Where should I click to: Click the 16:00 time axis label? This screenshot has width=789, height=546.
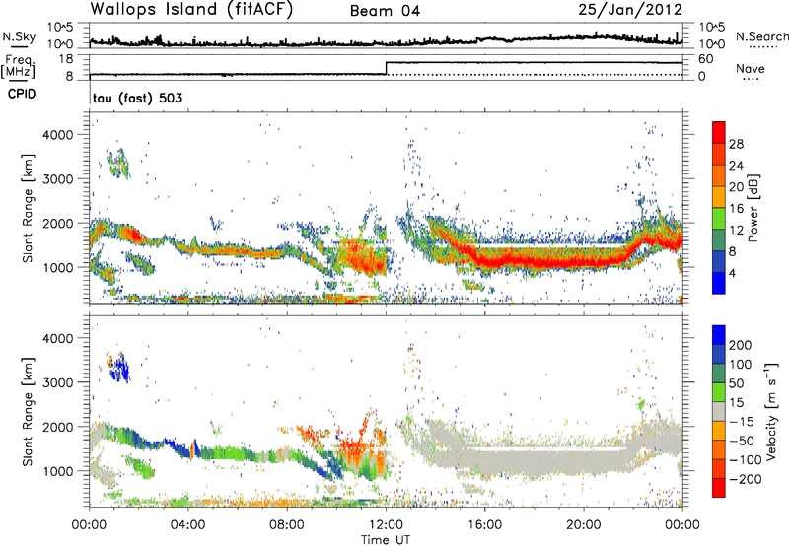click(x=484, y=525)
